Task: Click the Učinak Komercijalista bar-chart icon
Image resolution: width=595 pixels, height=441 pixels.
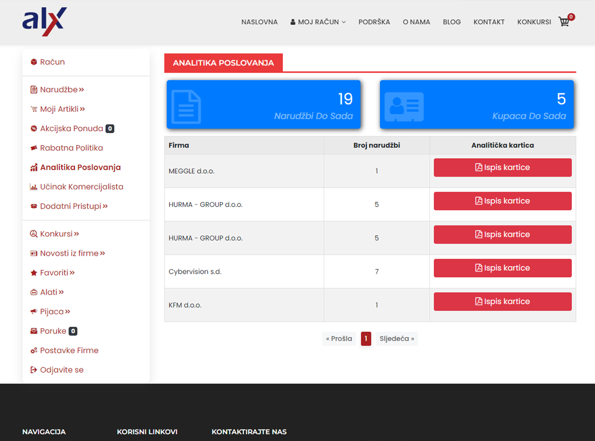Action: point(34,187)
